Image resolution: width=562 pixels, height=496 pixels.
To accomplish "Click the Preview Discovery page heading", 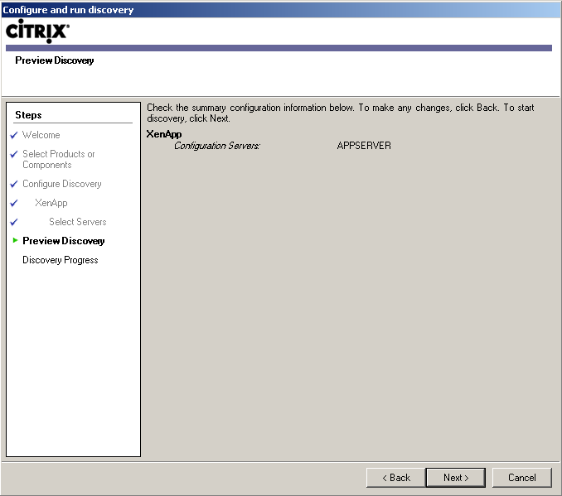I will pos(55,60).
